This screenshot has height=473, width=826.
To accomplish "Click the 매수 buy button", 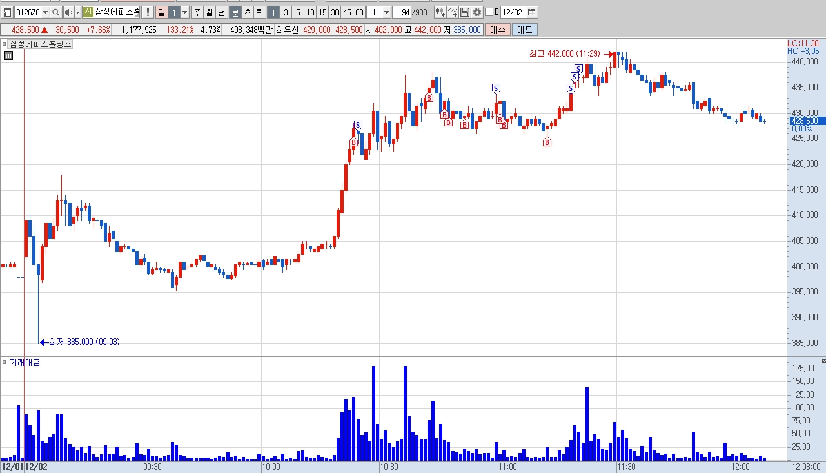I will pyautogui.click(x=498, y=30).
